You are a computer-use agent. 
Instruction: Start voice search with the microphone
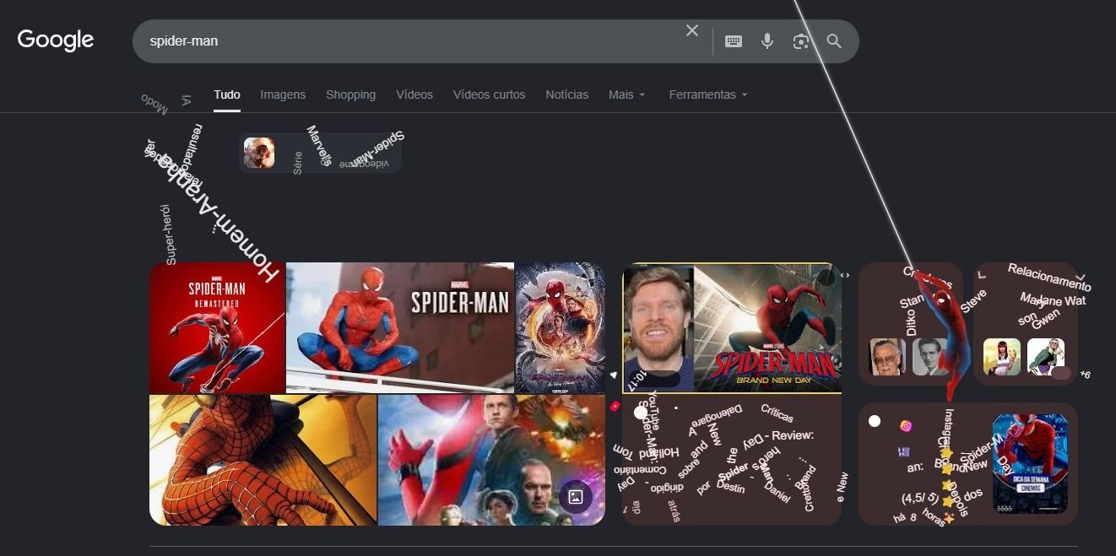click(x=767, y=40)
